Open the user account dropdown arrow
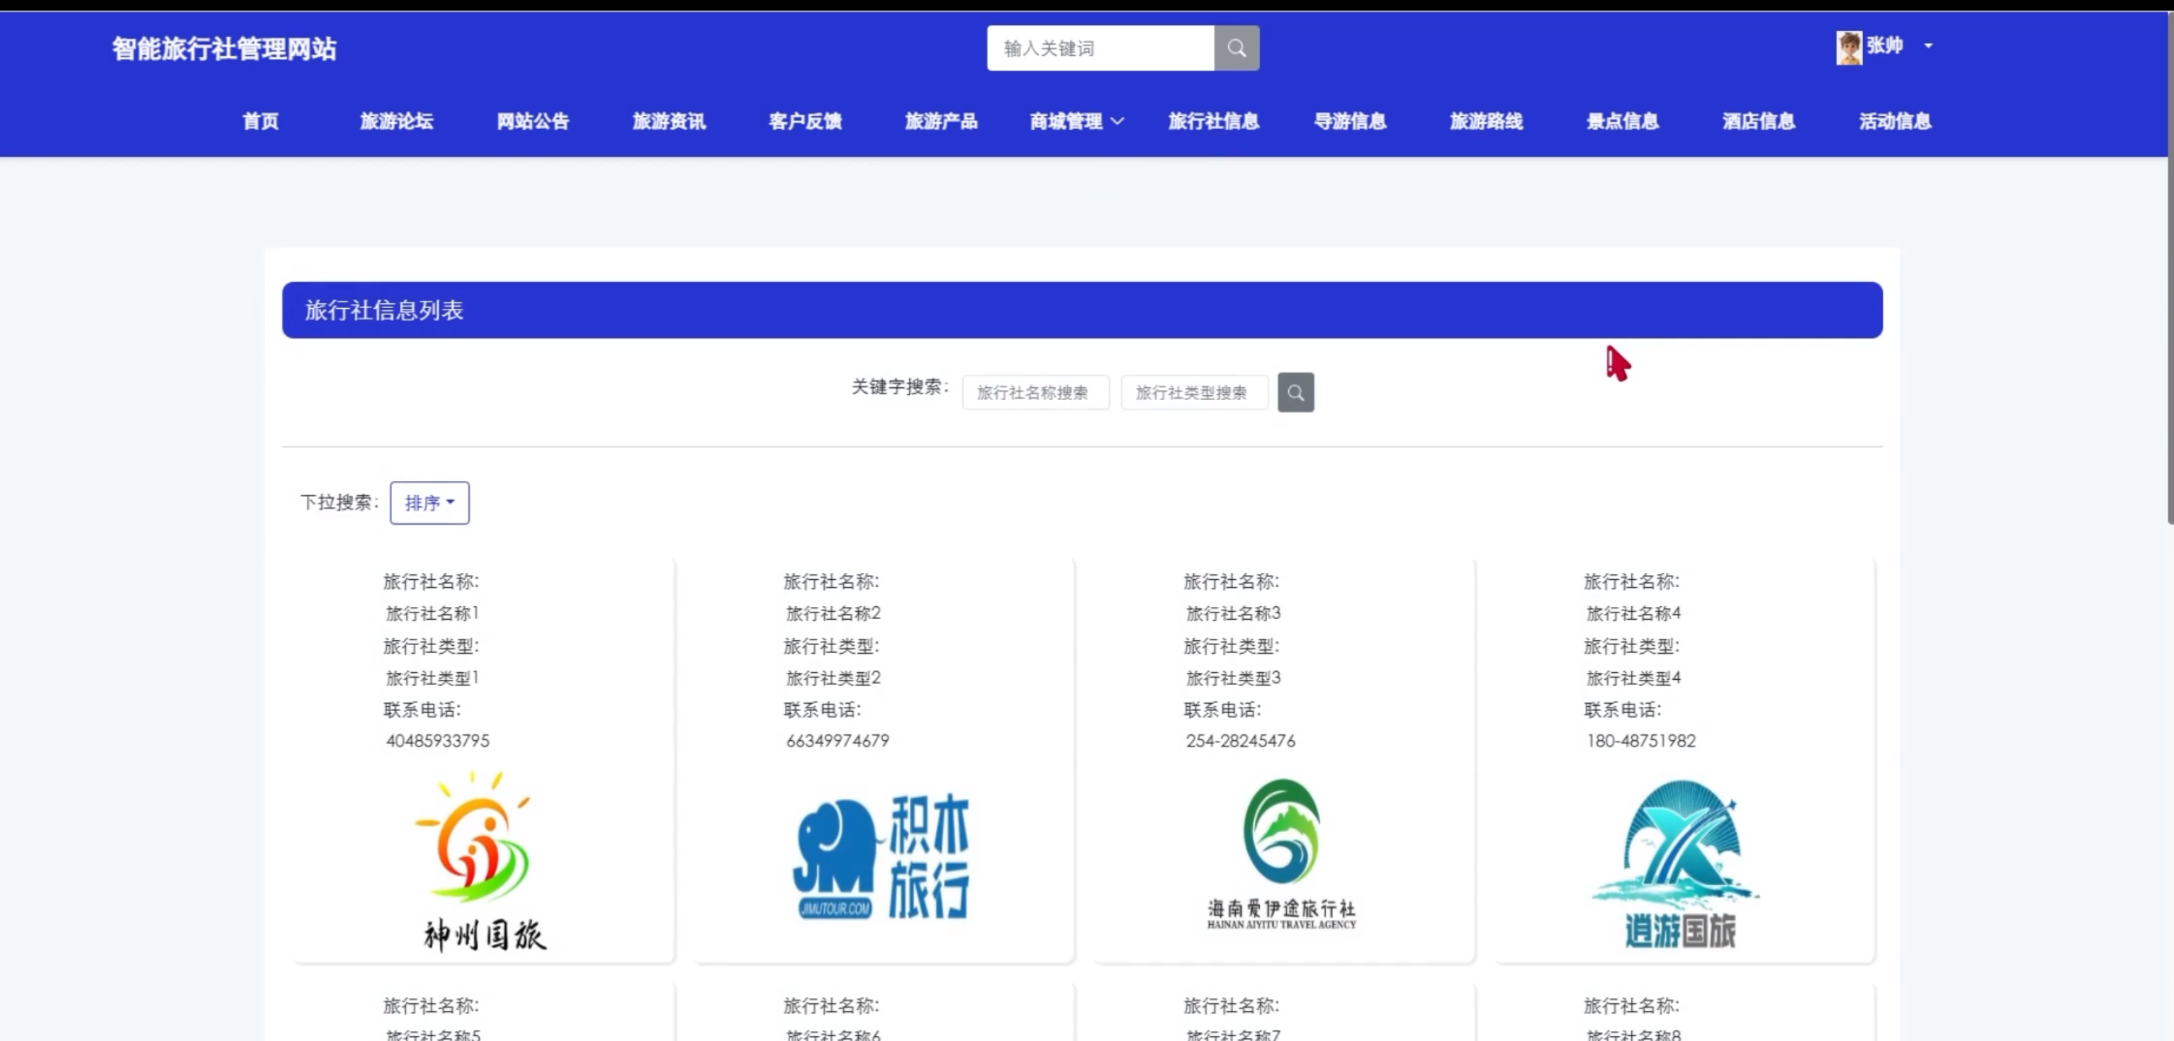Image resolution: width=2174 pixels, height=1041 pixels. coord(1927,45)
